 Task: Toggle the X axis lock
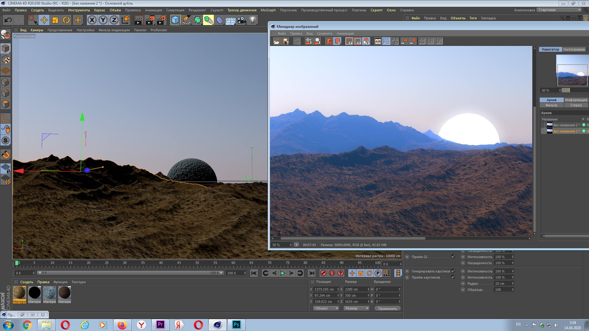coord(92,20)
